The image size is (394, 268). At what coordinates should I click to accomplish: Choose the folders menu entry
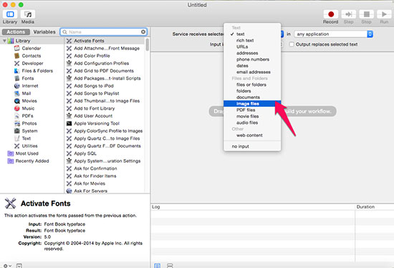pyautogui.click(x=252, y=91)
